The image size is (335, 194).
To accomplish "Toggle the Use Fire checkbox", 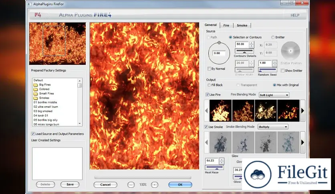I will (x=207, y=95).
